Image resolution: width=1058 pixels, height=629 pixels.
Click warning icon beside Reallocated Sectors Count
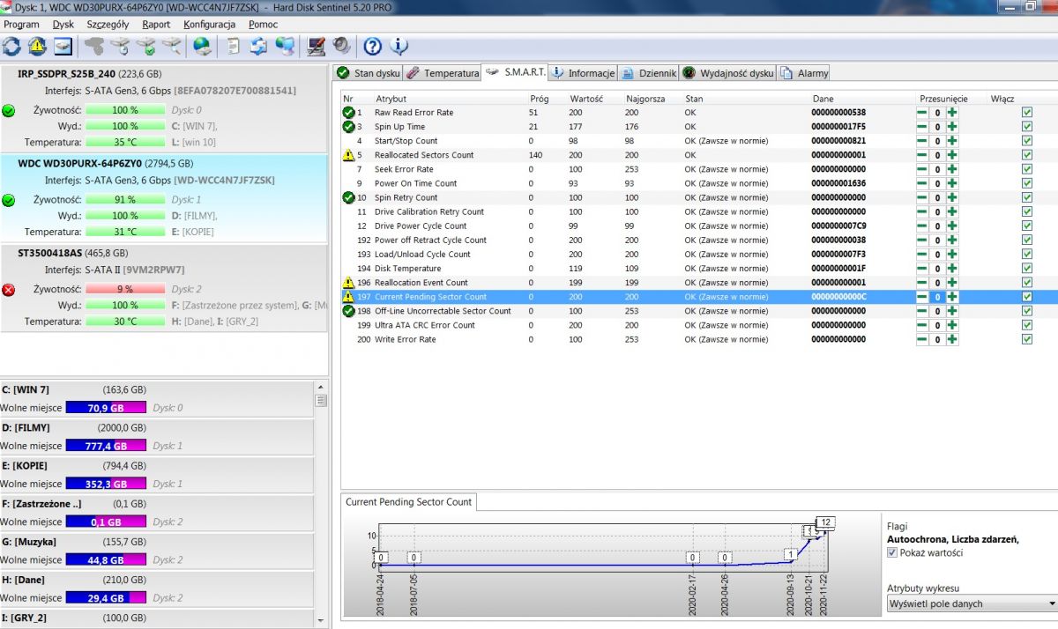[348, 155]
